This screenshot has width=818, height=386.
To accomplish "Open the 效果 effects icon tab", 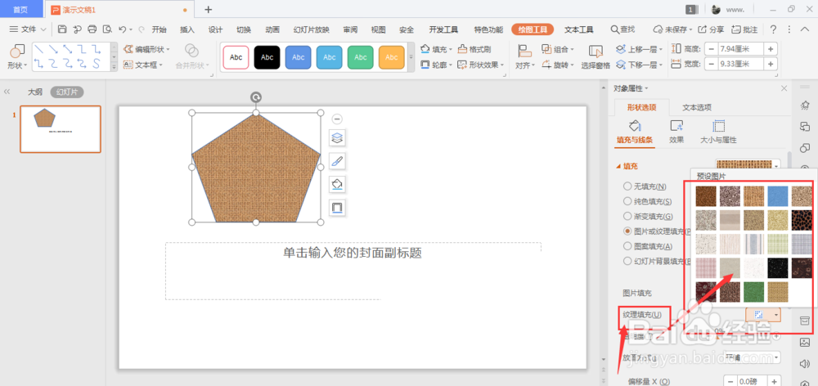I will click(x=676, y=132).
